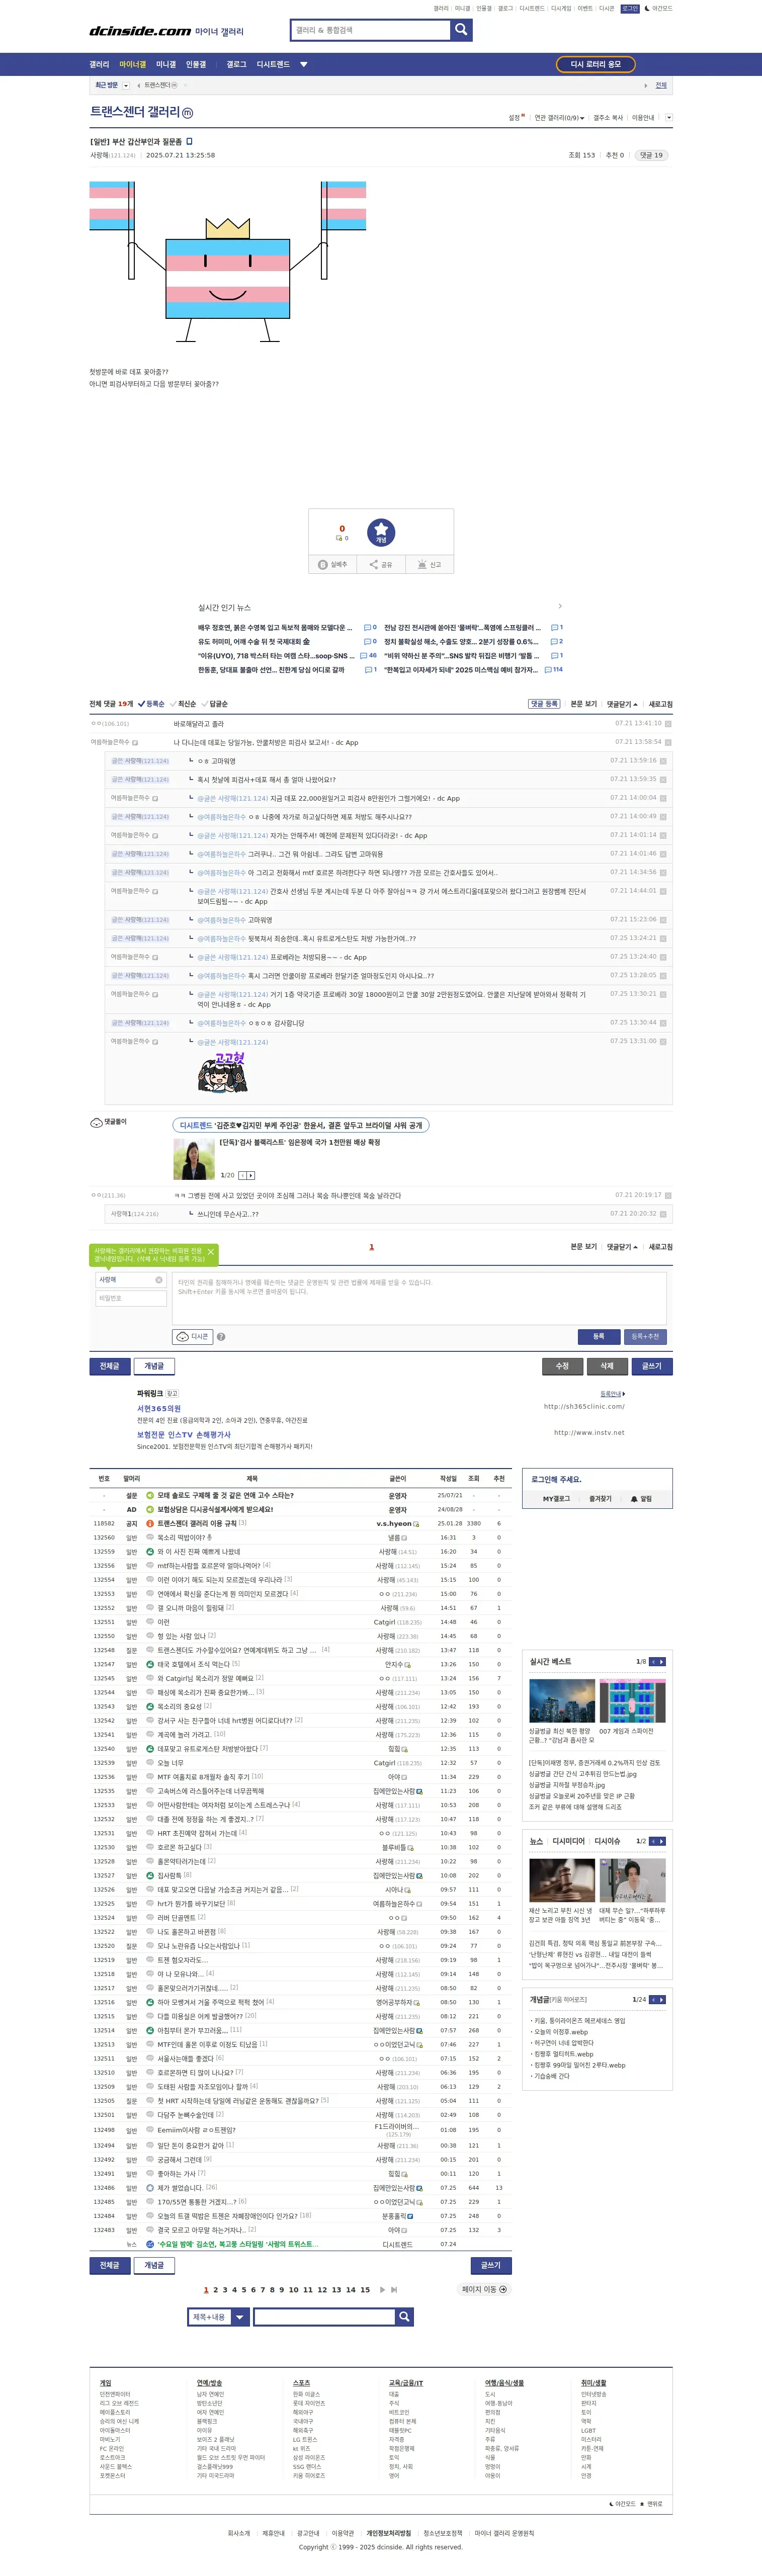
Task: Click the mobile icon next to the post title
Action: click(189, 141)
